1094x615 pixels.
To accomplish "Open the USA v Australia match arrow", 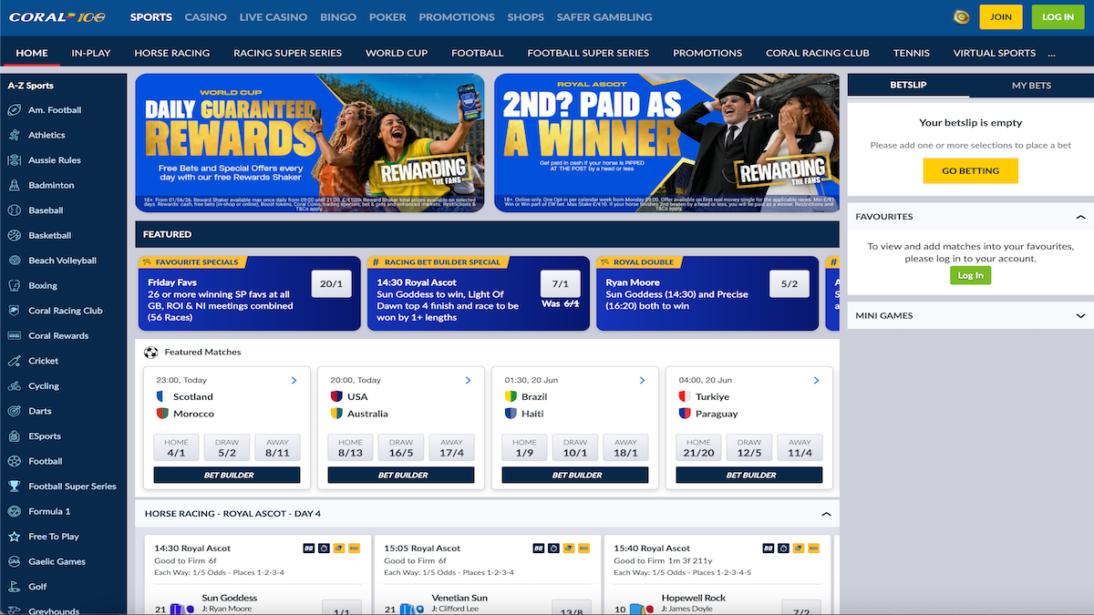I will pos(468,380).
